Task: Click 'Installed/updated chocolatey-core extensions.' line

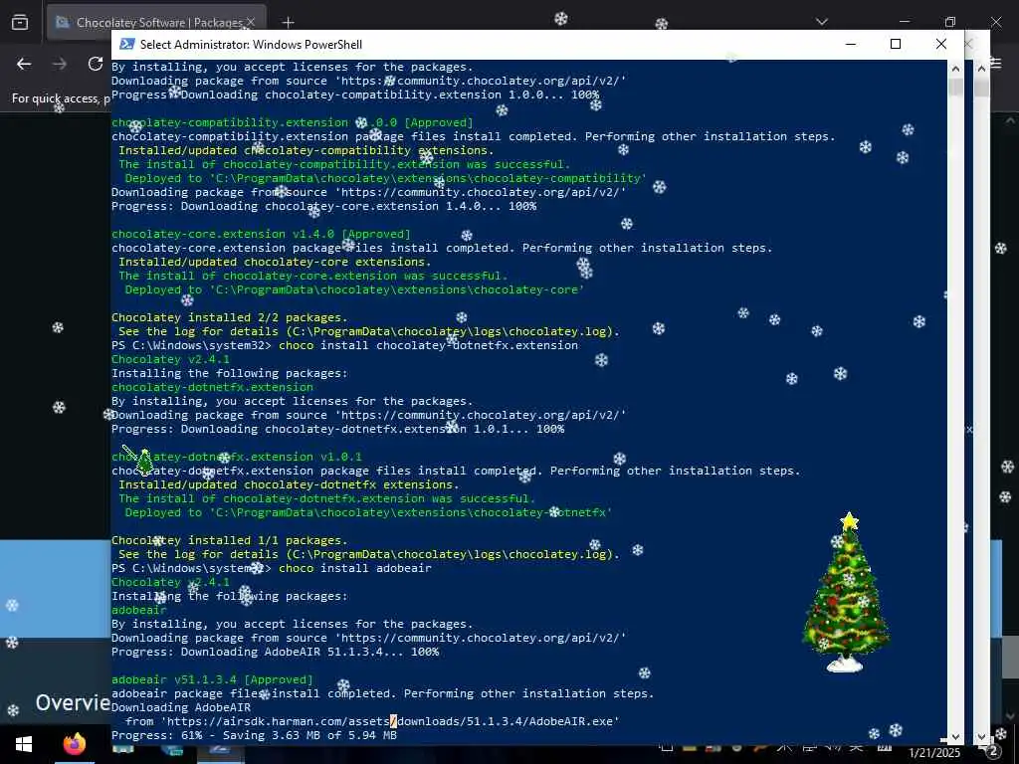Action: (x=275, y=262)
